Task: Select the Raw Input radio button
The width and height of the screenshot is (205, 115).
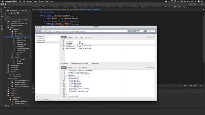Action: (62, 63)
